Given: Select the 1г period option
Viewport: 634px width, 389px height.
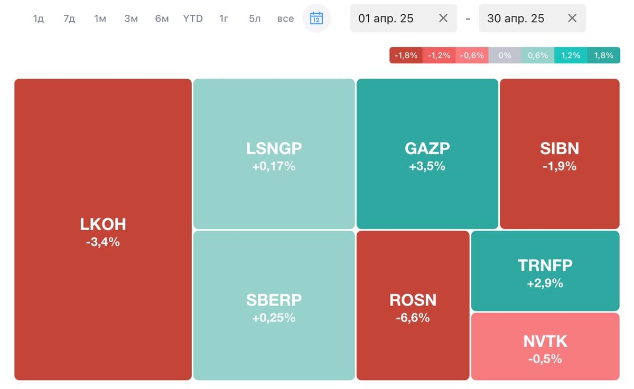Looking at the screenshot, I should point(224,18).
